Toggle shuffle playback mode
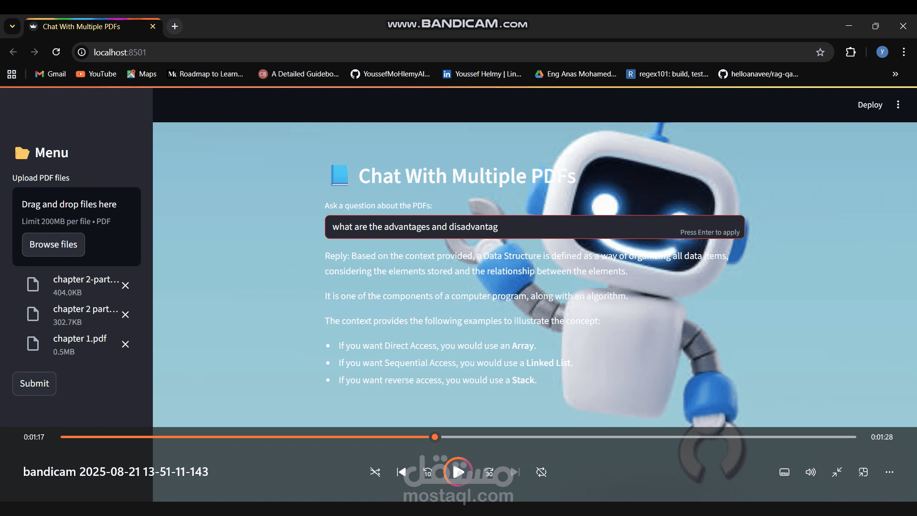The image size is (917, 516). click(375, 472)
